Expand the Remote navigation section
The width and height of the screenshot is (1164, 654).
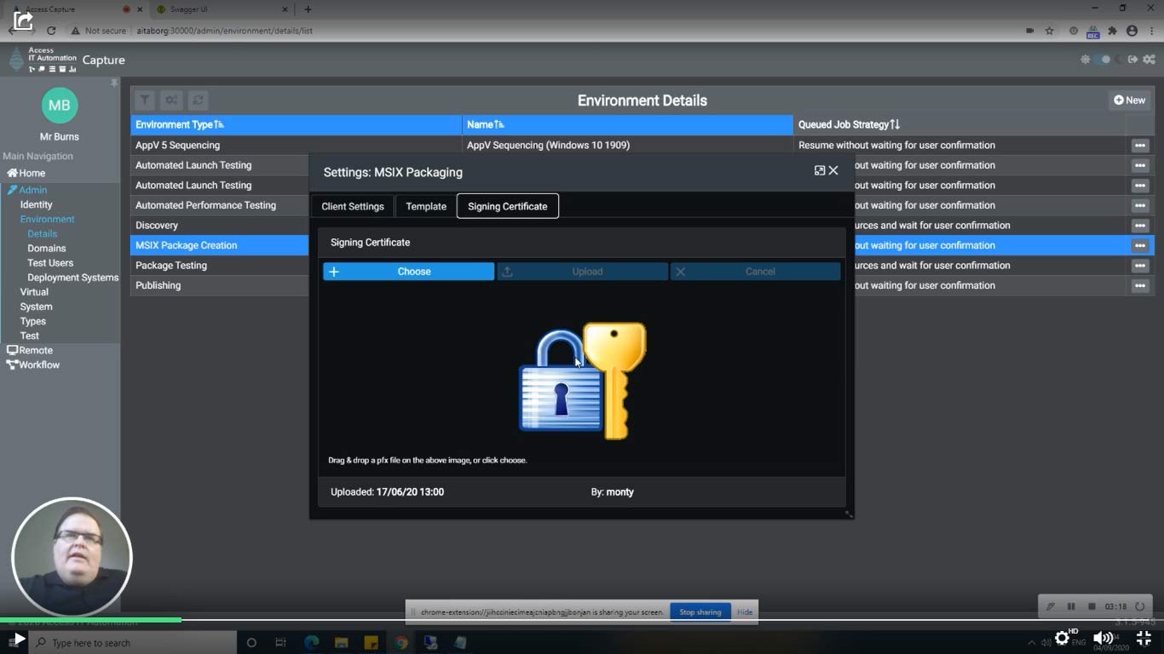(32, 349)
